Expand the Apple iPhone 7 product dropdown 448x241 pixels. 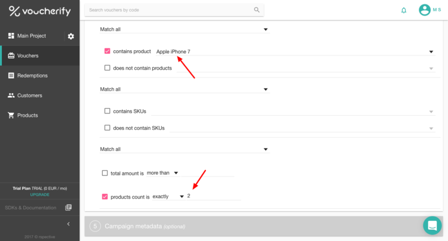click(x=431, y=52)
